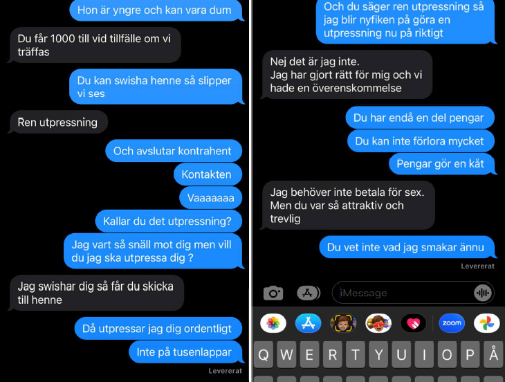Select the 'Du kan inte förlora mycket' bubble

[421, 140]
